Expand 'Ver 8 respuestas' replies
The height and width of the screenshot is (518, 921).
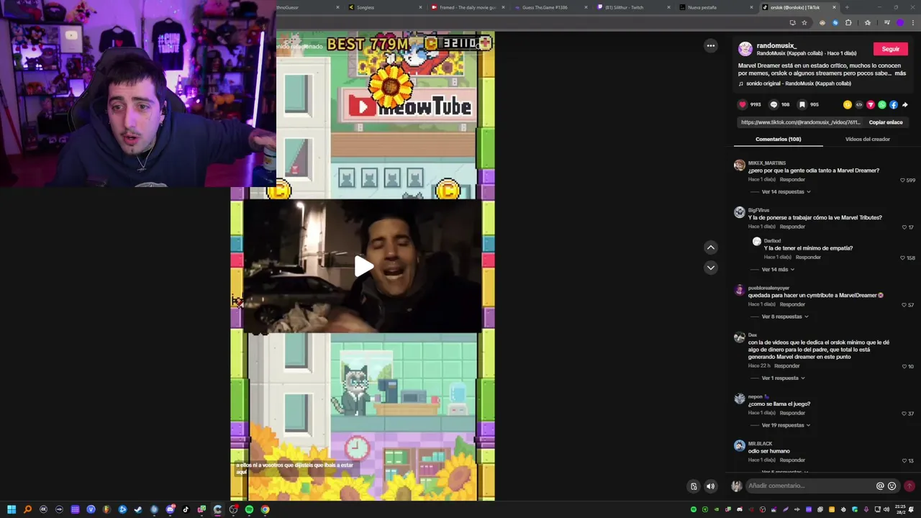(785, 317)
